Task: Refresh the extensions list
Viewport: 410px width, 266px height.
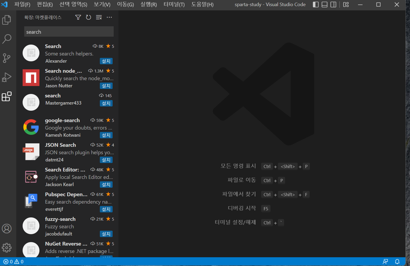Action: (88, 17)
